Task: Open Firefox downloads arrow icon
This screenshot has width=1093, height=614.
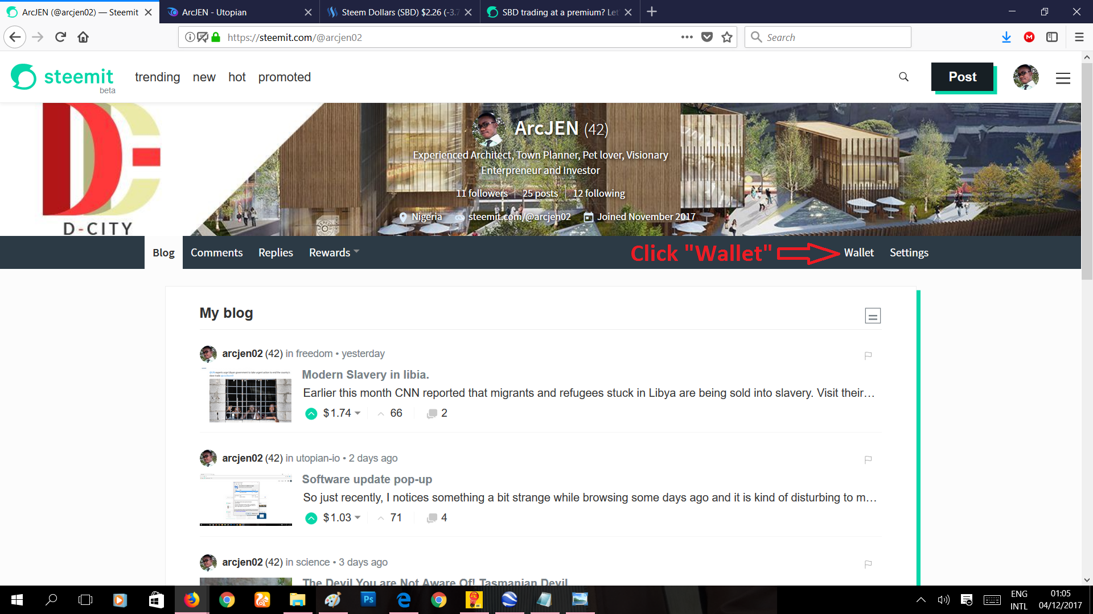Action: [1006, 38]
